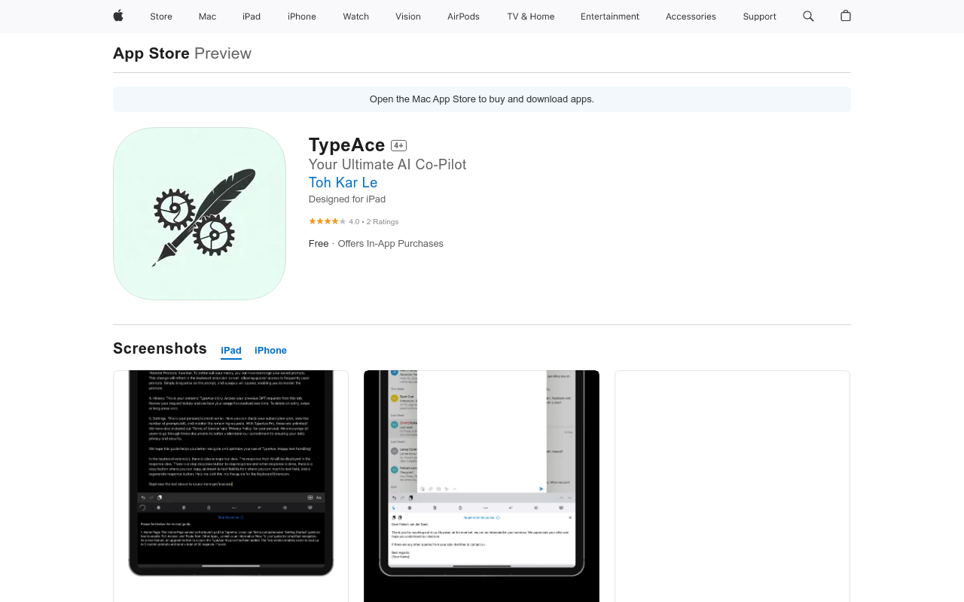Open the iPhone navigation item
964x602 pixels.
pos(302,17)
